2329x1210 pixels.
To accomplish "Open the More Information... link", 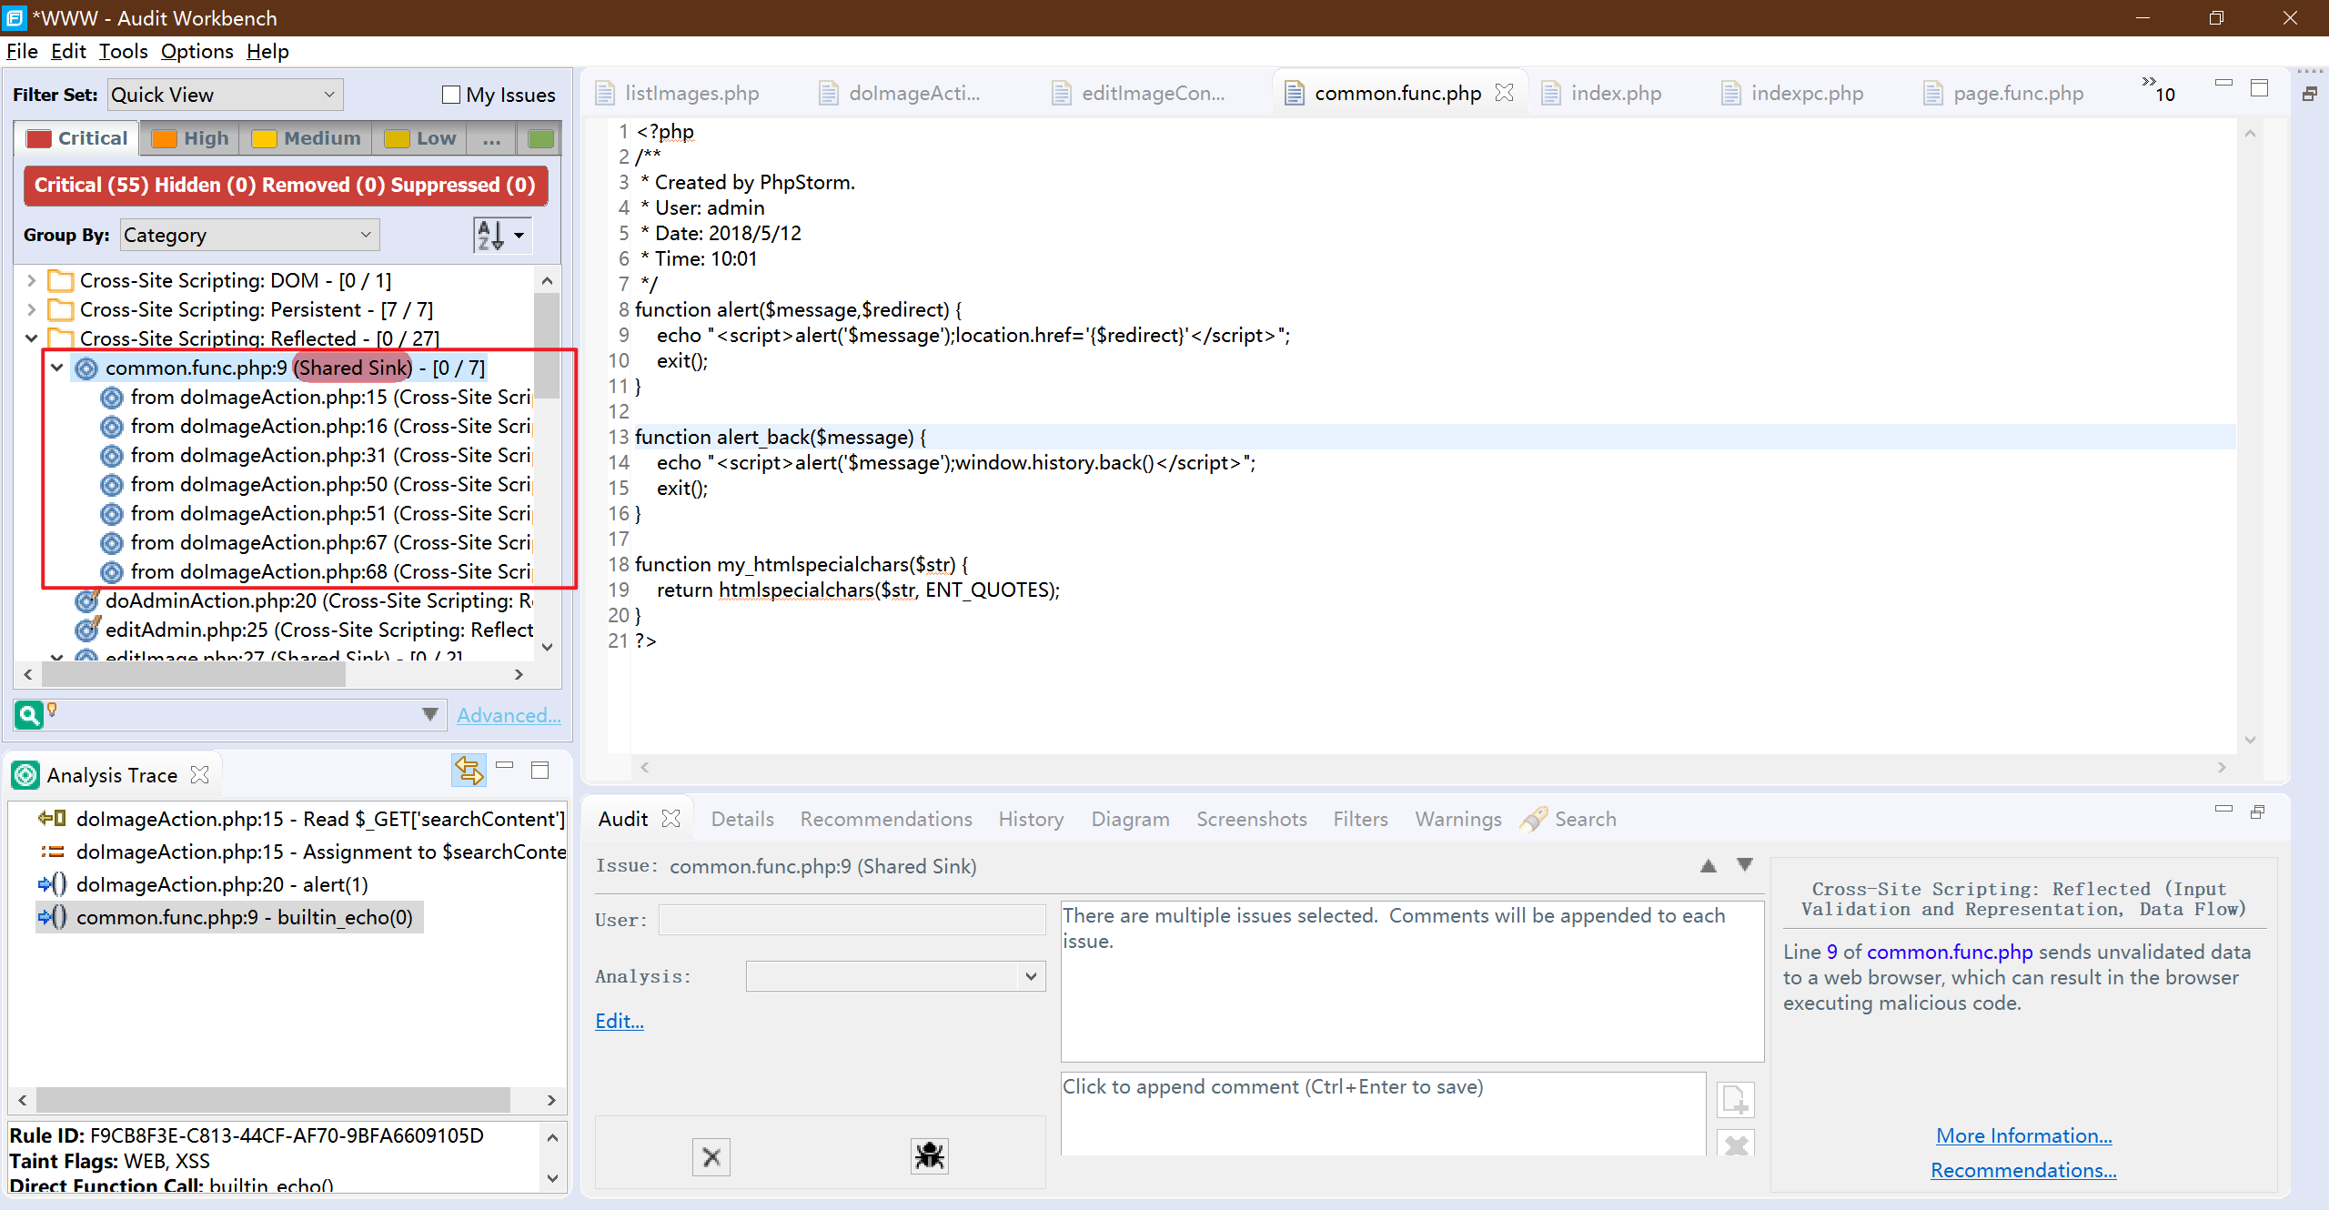I will [2023, 1135].
